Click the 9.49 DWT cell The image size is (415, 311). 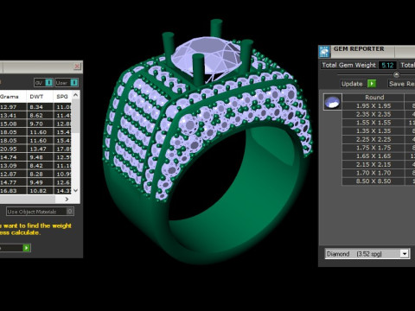[x=40, y=182]
